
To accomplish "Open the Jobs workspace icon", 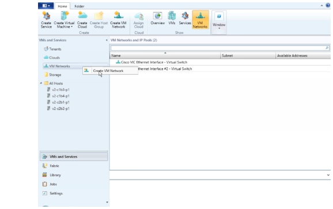I will tap(44, 184).
